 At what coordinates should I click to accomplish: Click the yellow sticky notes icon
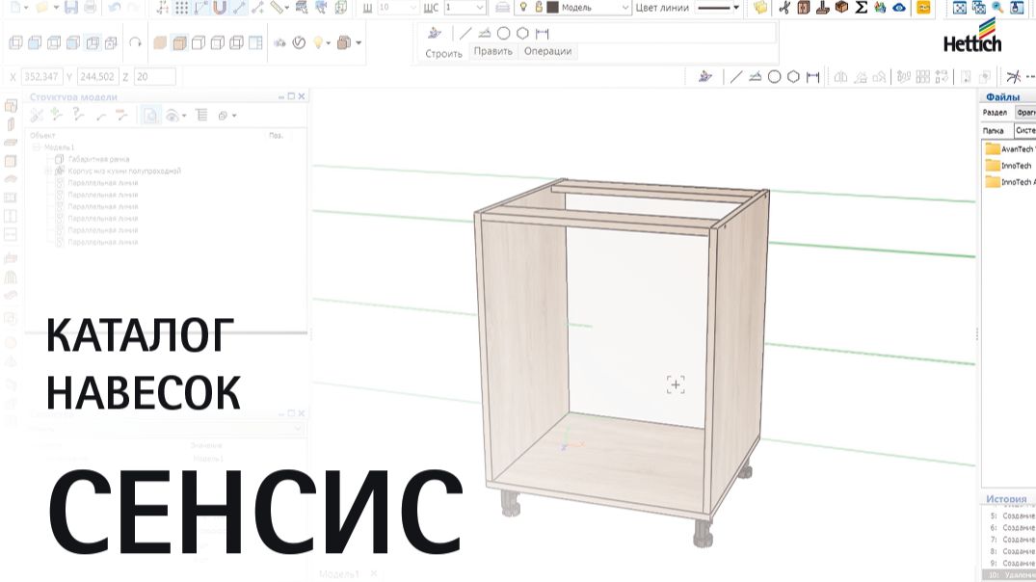(760, 8)
